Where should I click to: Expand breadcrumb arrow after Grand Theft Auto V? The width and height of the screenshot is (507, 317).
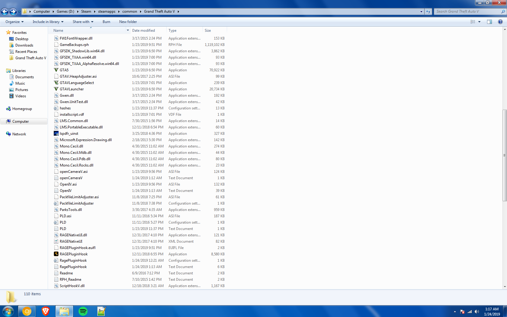178,11
